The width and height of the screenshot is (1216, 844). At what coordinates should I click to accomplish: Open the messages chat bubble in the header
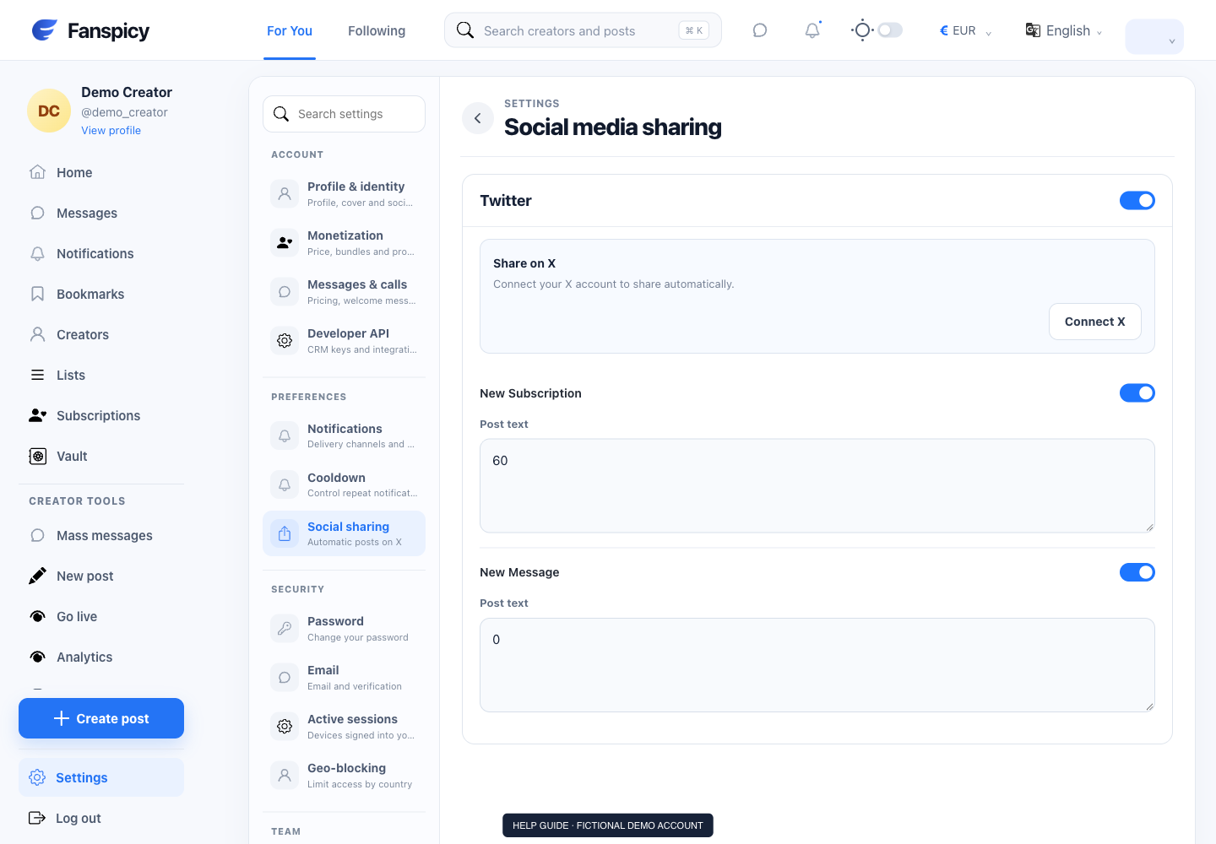(760, 30)
